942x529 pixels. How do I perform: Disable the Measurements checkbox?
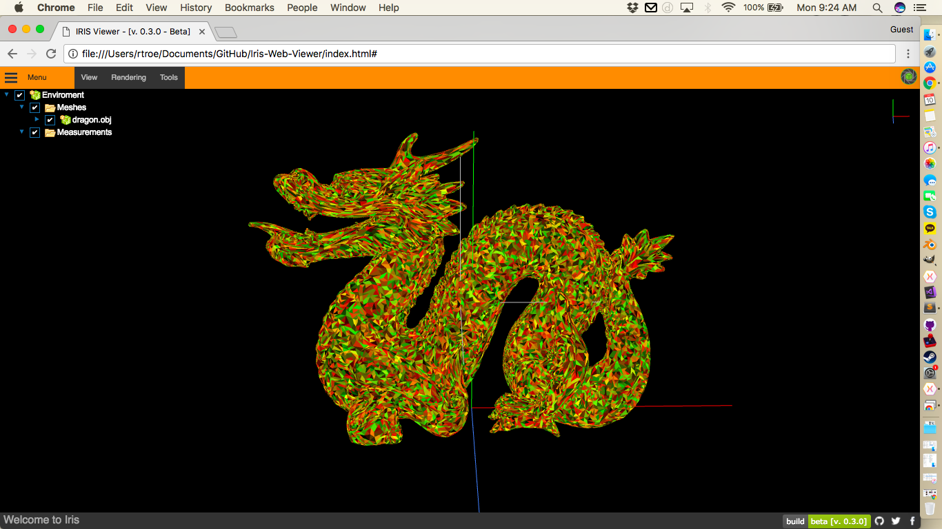click(34, 132)
